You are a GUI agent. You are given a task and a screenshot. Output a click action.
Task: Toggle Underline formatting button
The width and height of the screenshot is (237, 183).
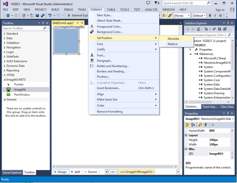tap(220, 15)
